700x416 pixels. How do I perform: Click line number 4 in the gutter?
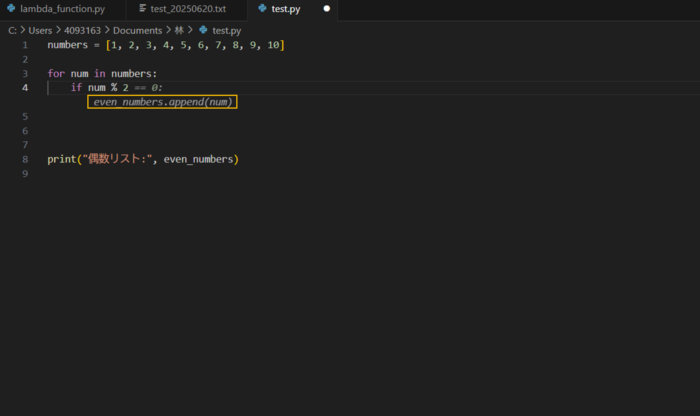click(25, 88)
